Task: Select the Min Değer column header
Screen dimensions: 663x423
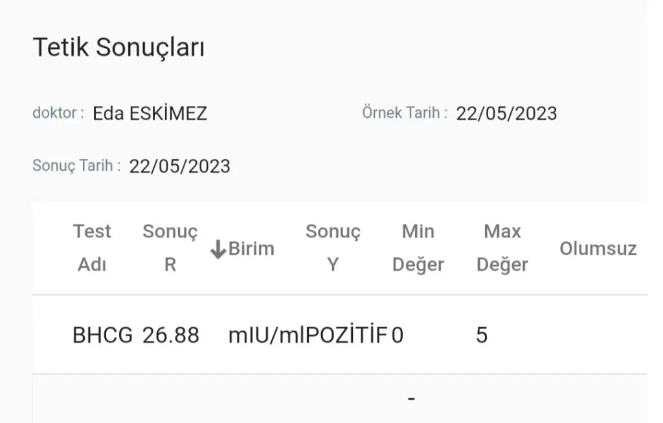Action: point(418,248)
